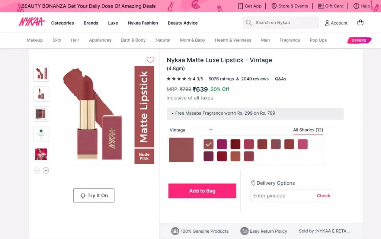
Task: Expand All Shades list
Action: click(308, 130)
